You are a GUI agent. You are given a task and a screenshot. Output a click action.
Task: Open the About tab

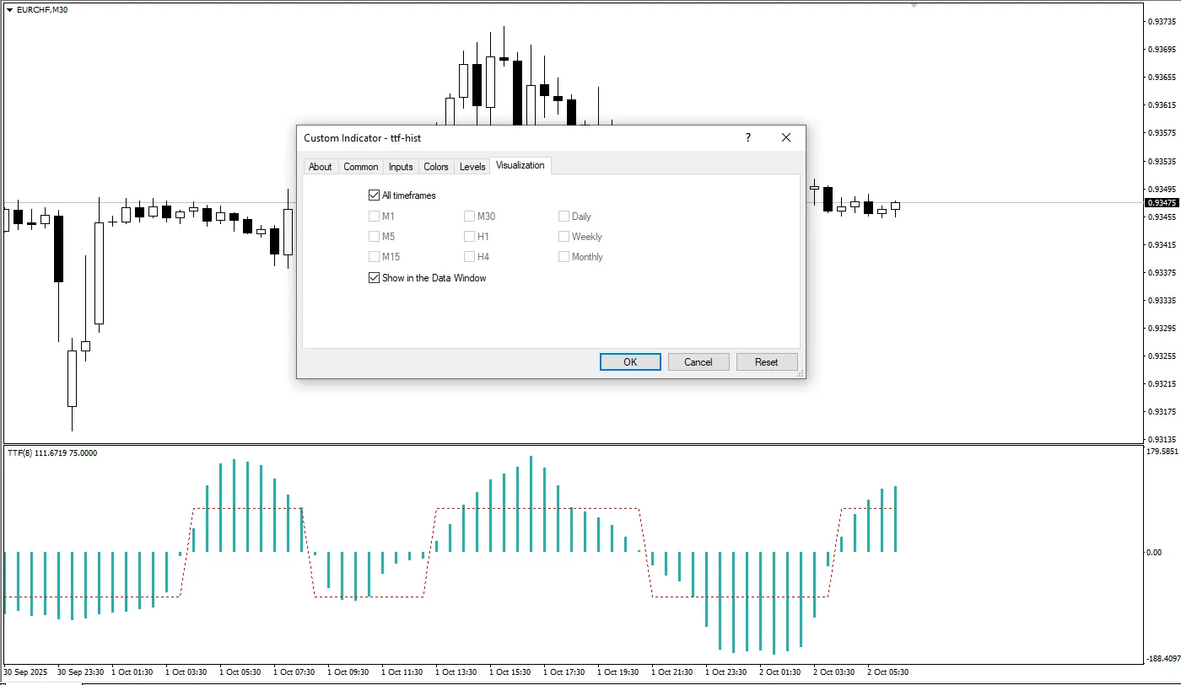click(x=320, y=167)
